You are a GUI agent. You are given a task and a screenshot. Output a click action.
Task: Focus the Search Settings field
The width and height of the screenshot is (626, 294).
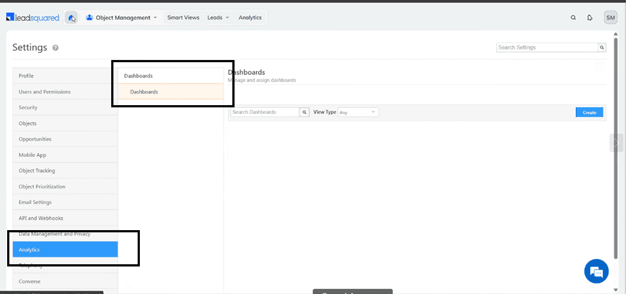547,47
